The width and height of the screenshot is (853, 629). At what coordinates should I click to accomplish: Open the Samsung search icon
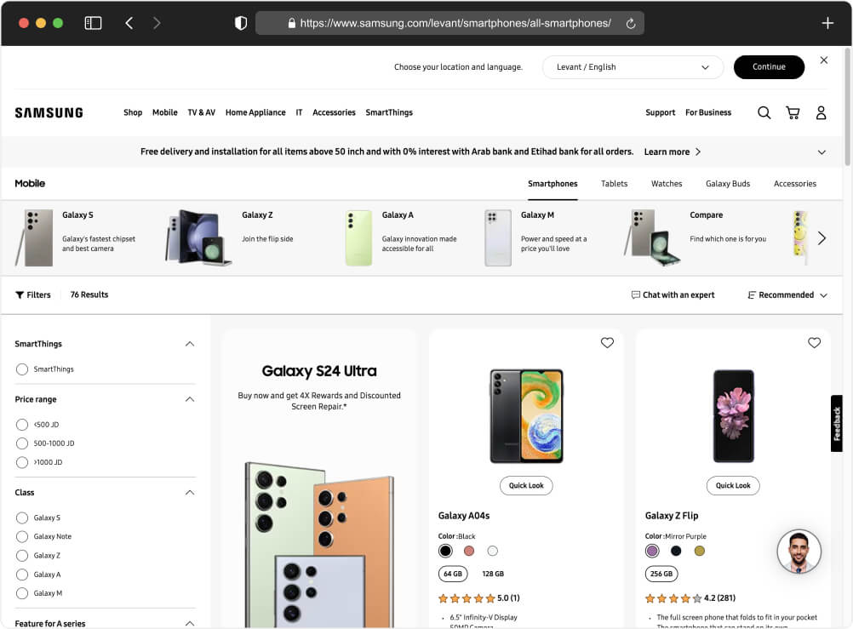[x=764, y=112]
